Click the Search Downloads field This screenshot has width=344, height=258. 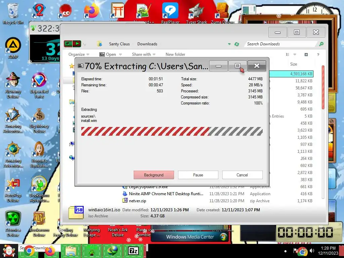[281, 44]
